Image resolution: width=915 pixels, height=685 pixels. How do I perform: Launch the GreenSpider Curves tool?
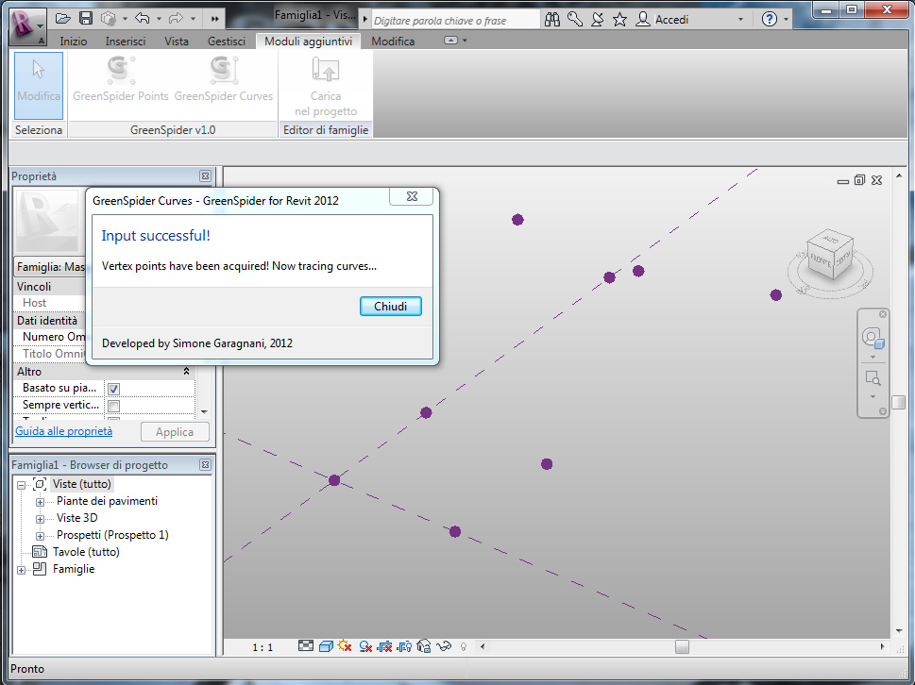(x=224, y=78)
